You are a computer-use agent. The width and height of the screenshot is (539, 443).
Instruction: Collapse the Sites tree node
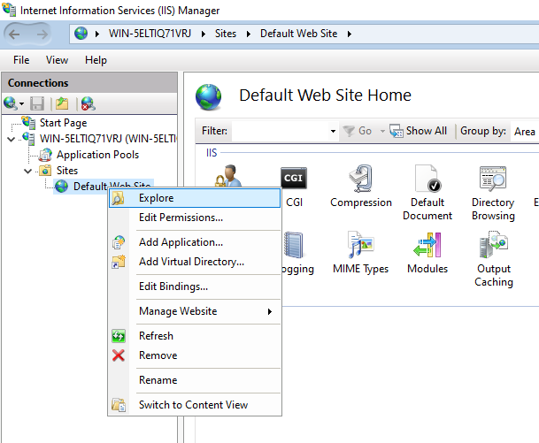coord(27,171)
